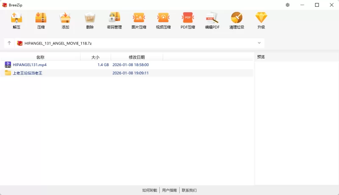Image resolution: width=339 pixels, height=195 pixels.
Task: Open the 联系我们 contact link
Action: (x=189, y=190)
